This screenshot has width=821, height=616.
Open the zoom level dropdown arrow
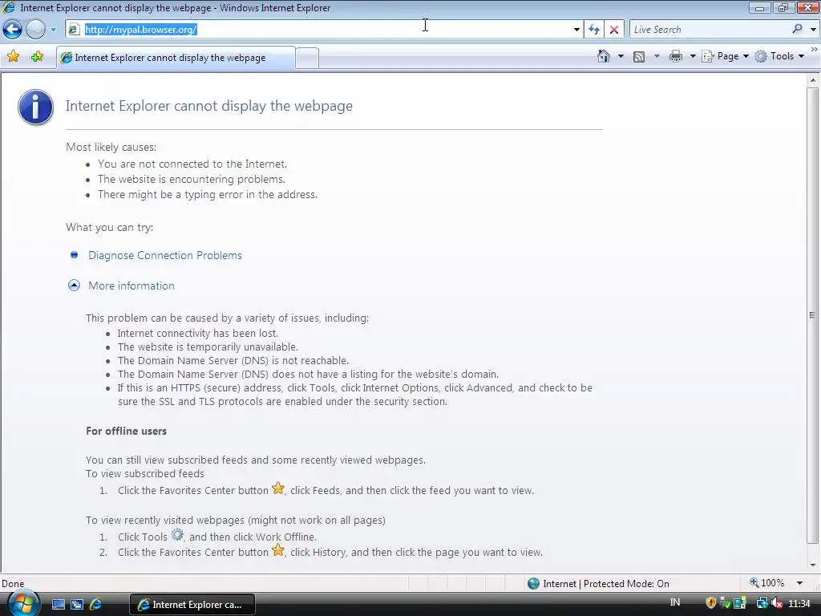click(x=799, y=583)
